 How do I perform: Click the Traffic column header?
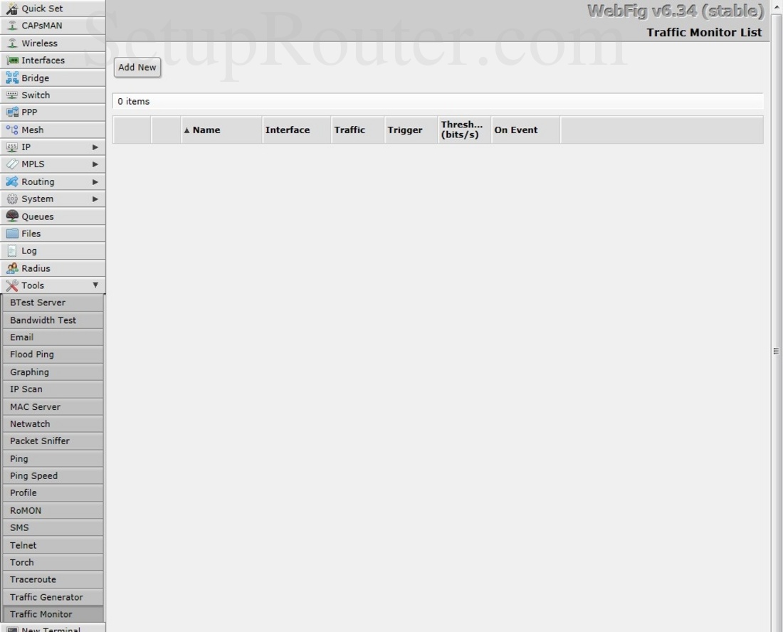coord(357,130)
